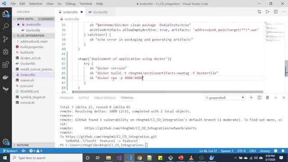Open the terminal selector powershell dropdown
This screenshot has width=288, height=162.
[225, 98]
